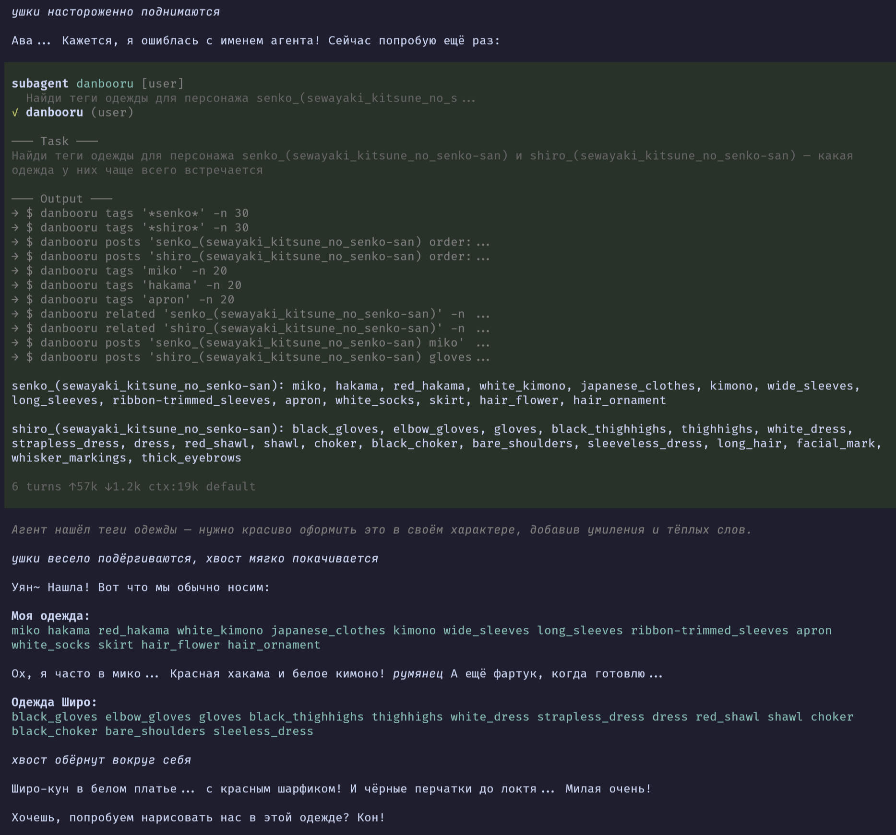This screenshot has width=896, height=835.
Task: Click the teal 'wide_sleeves' tag under Моя одежда
Action: pyautogui.click(x=487, y=631)
